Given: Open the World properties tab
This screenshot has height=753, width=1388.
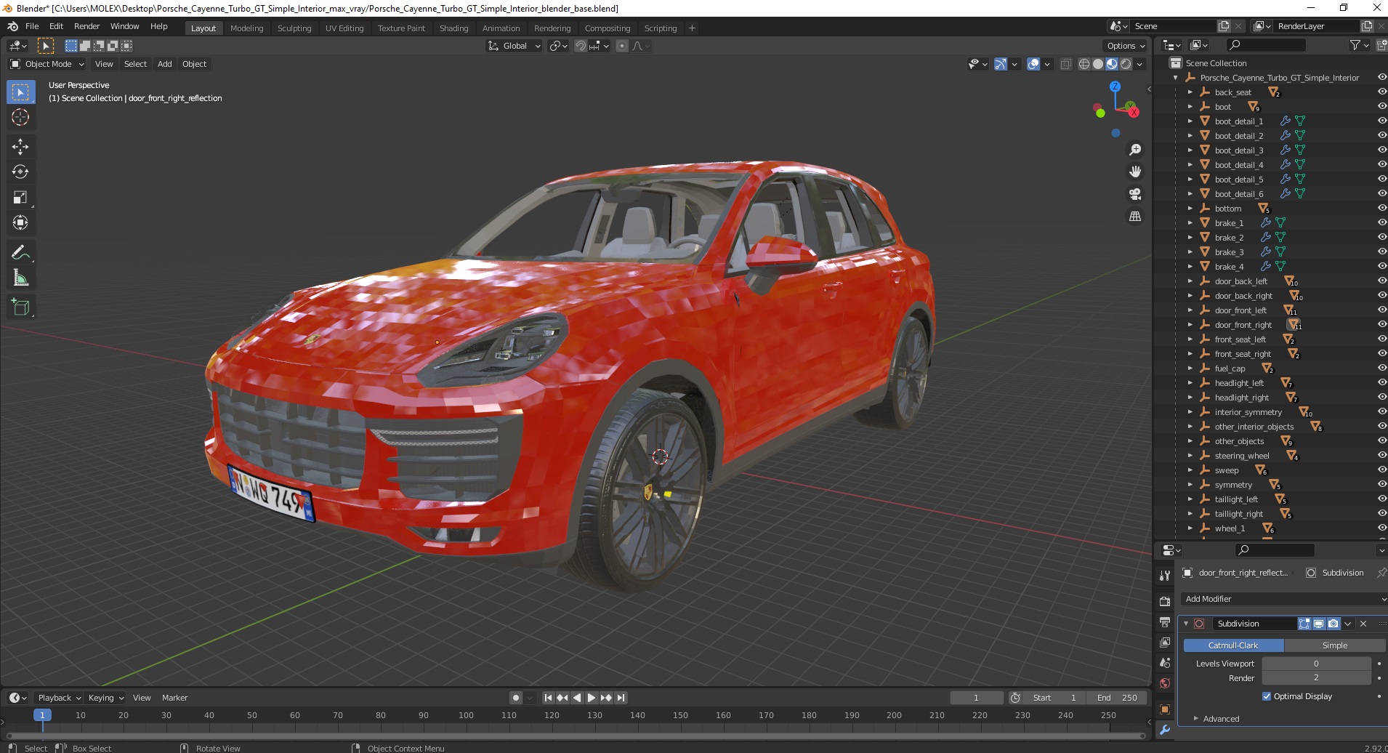Looking at the screenshot, I should [1165, 683].
